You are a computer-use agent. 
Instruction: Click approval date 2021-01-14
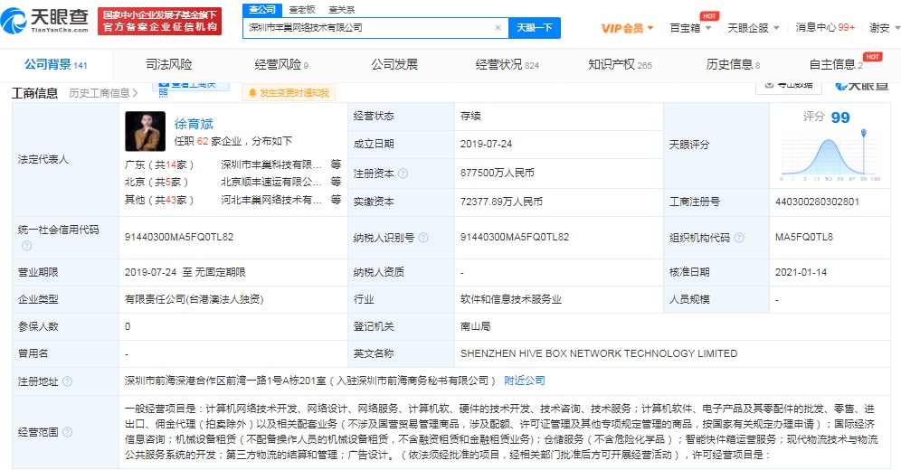point(801,272)
